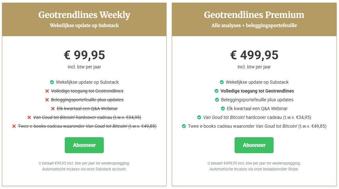
Task: Click the bold Volledige toegang tot Geotrendlines text
Action: [257, 91]
